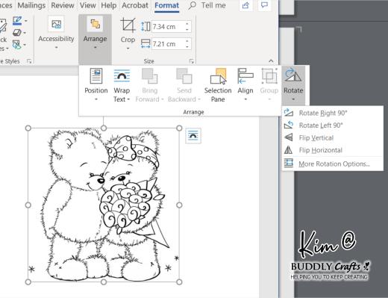
Task: Open the Align options
Action: [245, 84]
